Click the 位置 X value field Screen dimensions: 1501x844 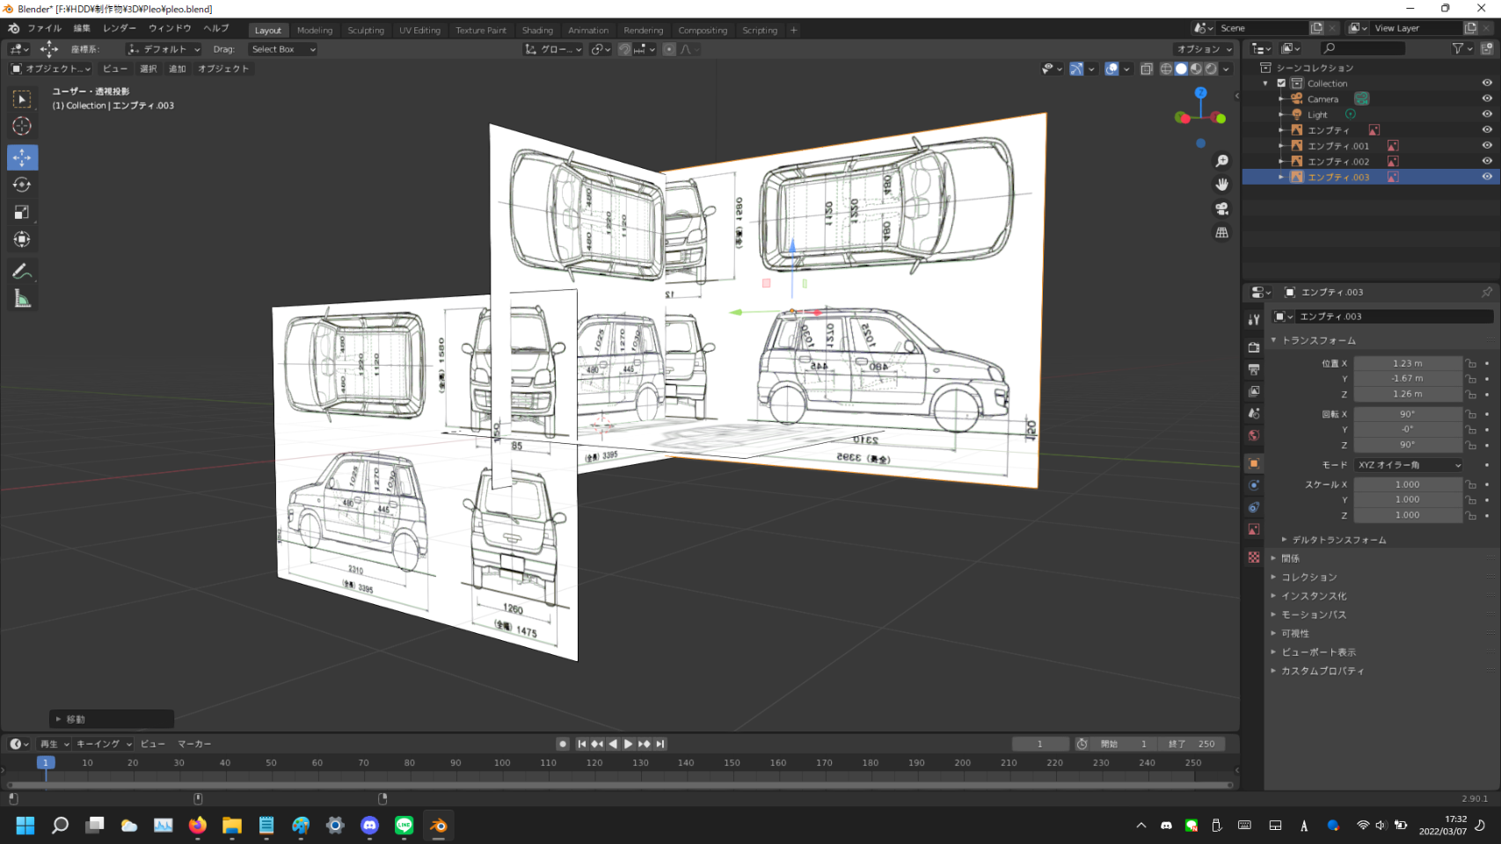[x=1407, y=363]
